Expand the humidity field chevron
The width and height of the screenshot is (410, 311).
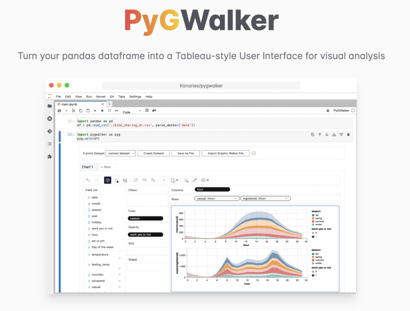coord(120,275)
